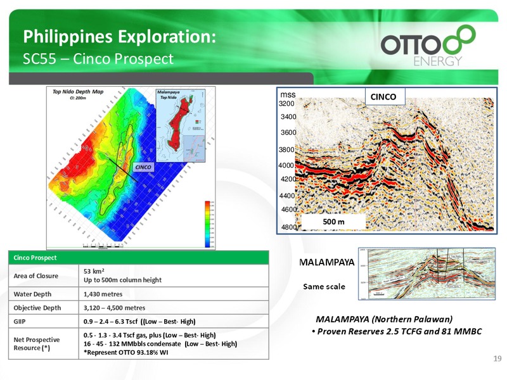Click the '16 - 45 - 132 MMbbls condensate' line

(x=160, y=344)
